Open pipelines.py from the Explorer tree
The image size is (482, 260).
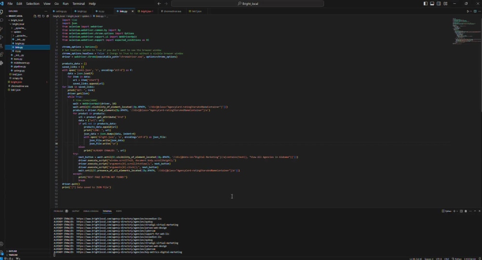click(x=20, y=66)
